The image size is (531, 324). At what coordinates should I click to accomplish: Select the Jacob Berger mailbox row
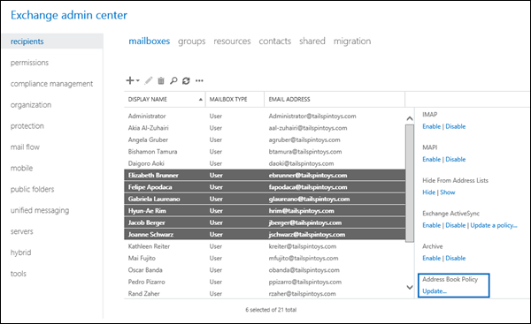(x=265, y=222)
